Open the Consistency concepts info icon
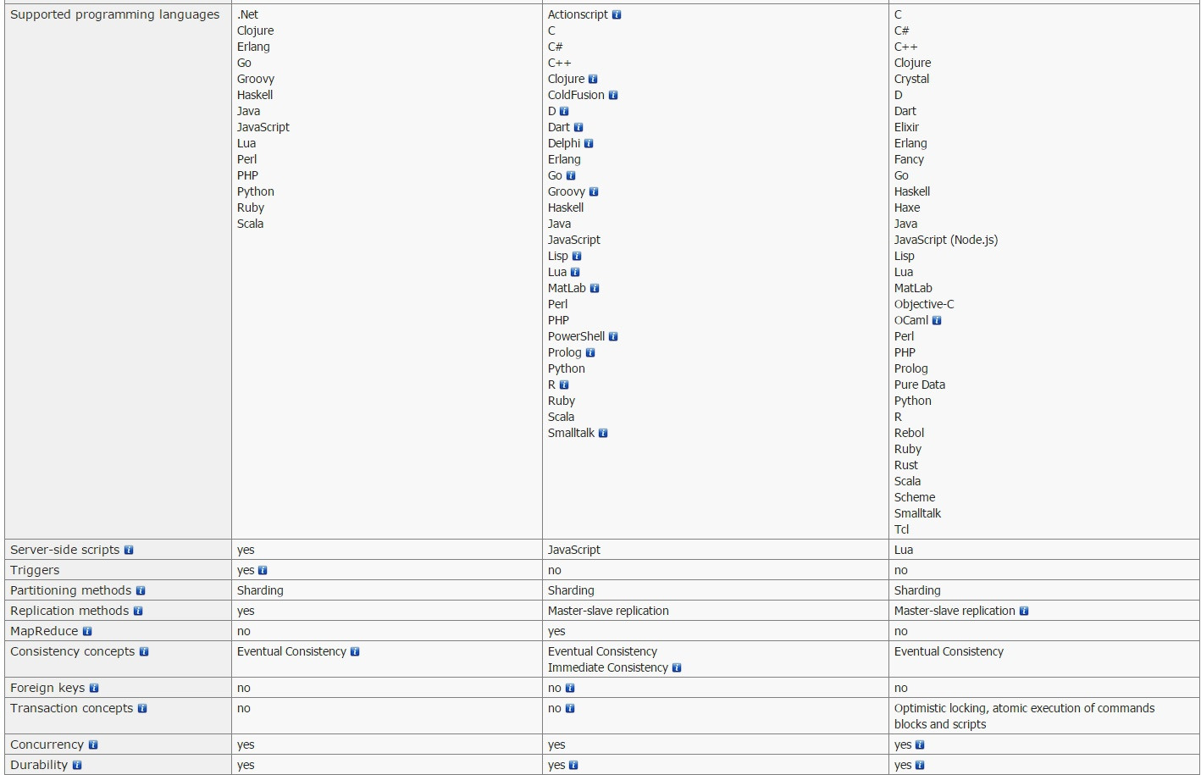The width and height of the screenshot is (1201, 775). (144, 652)
